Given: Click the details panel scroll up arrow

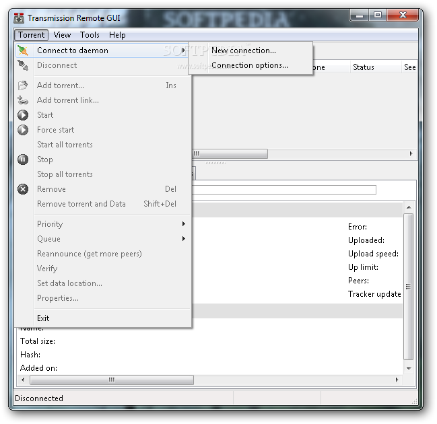Looking at the screenshot, I should 409,207.
